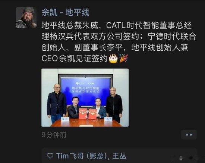View the signing ceremony photo full size
This screenshot has height=163, width=205.
click(x=85, y=98)
